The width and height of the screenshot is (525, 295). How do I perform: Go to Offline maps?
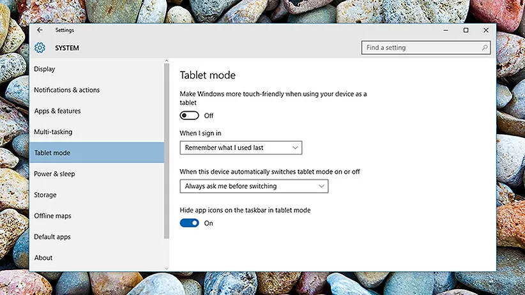[52, 216]
